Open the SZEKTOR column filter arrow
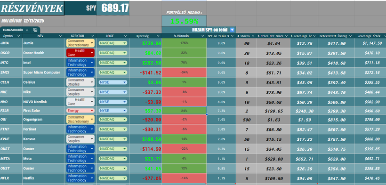Viewport: 386px width, 185px height. tap(93, 36)
